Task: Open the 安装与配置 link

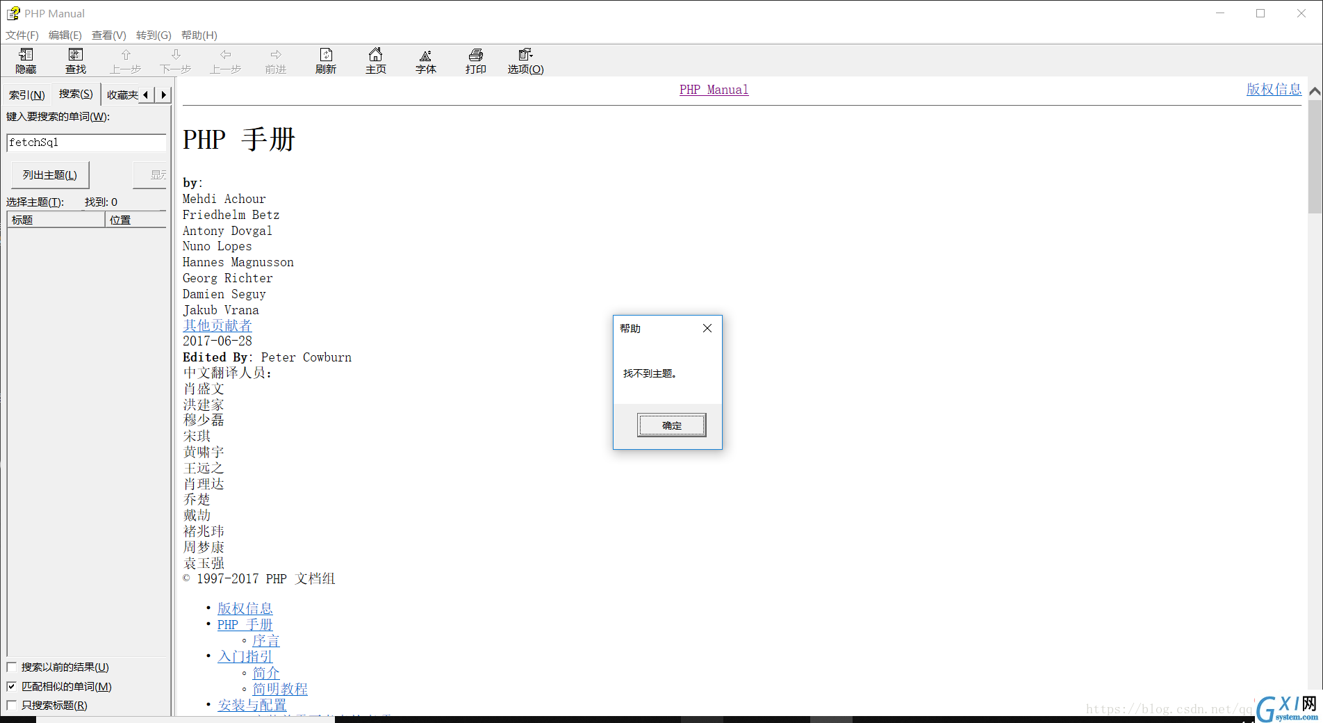Action: (x=252, y=705)
